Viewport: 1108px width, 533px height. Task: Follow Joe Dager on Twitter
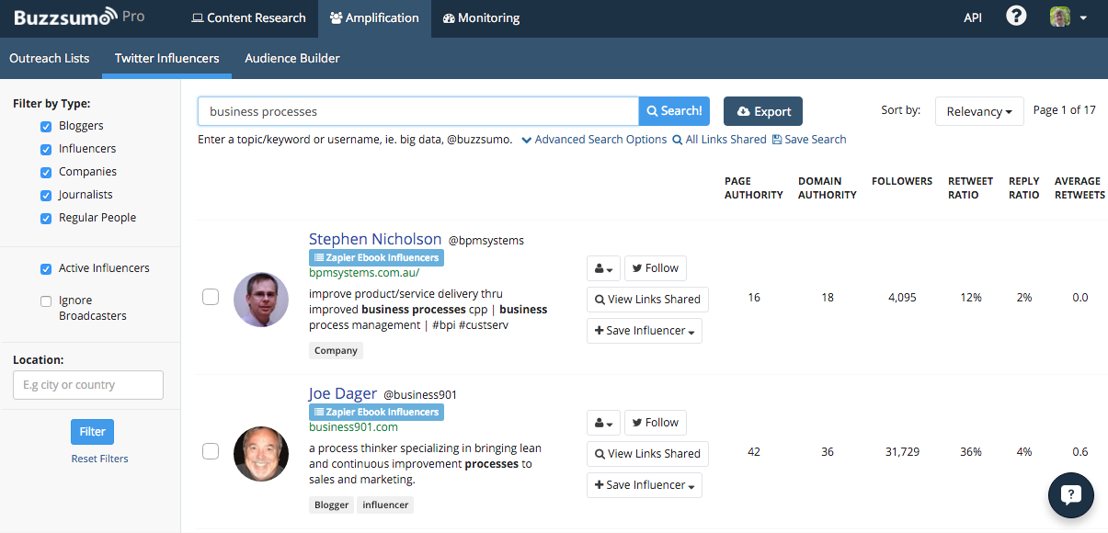[655, 423]
